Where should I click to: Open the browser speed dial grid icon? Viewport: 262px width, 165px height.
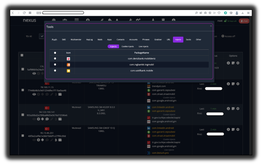coord(30,13)
